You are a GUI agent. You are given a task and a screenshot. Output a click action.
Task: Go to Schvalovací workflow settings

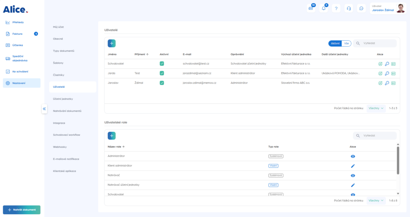point(66,135)
